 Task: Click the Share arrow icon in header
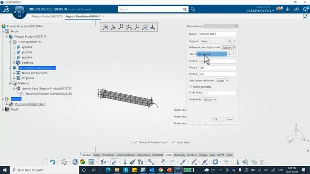click(x=296, y=9)
